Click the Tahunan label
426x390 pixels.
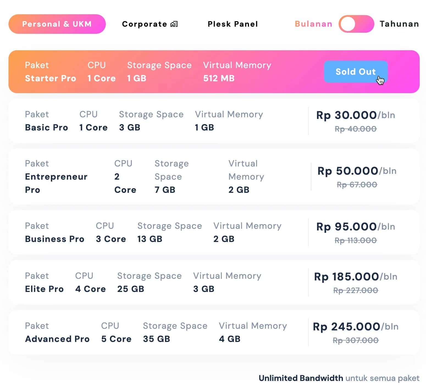[399, 24]
